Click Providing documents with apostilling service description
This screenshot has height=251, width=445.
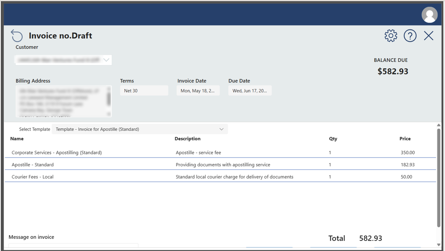click(x=223, y=165)
